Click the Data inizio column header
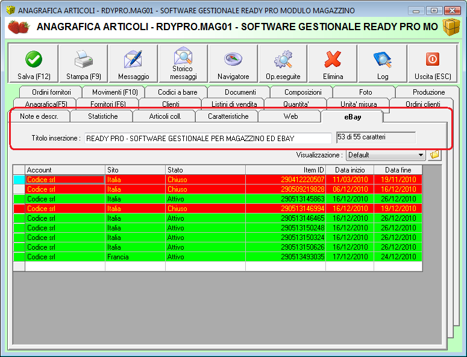The height and width of the screenshot is (357, 467). coord(349,170)
